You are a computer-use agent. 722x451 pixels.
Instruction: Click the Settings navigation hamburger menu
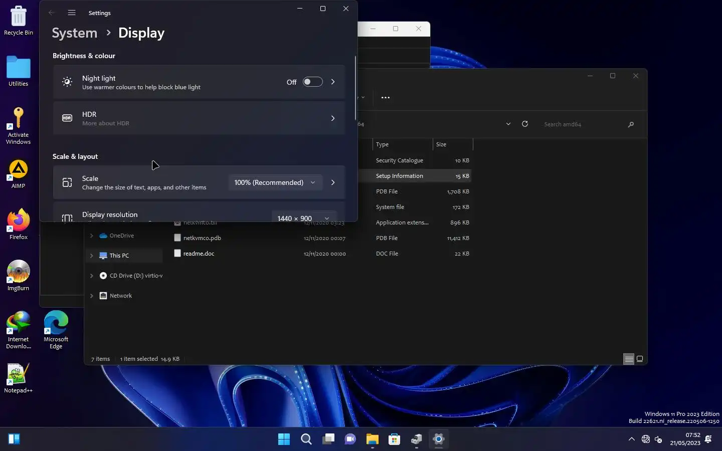coord(72,13)
